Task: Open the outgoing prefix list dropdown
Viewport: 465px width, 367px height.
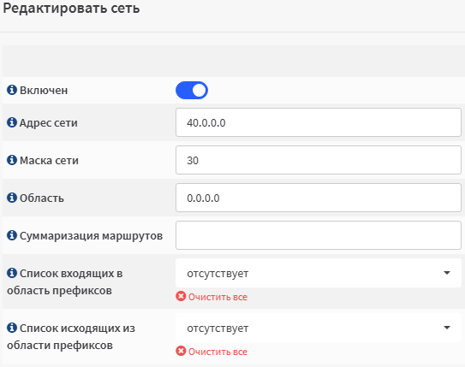Action: [x=319, y=328]
